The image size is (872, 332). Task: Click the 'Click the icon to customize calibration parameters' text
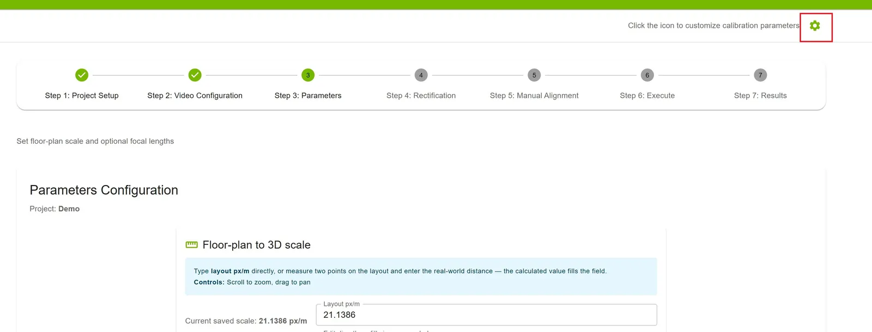pos(713,26)
